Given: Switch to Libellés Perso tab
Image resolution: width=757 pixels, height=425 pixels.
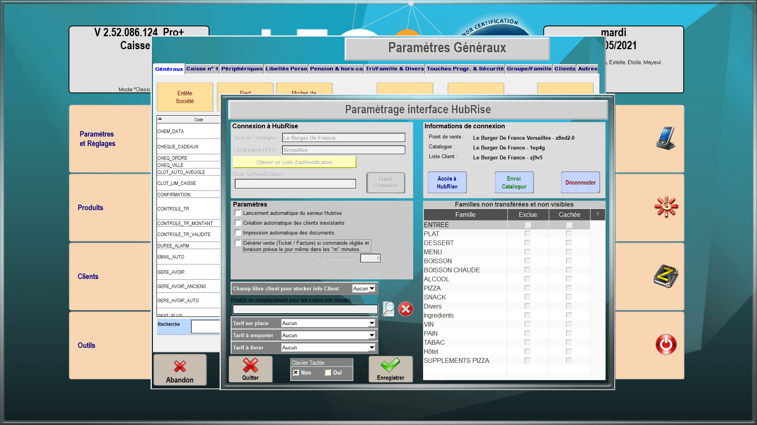Looking at the screenshot, I should pos(286,68).
